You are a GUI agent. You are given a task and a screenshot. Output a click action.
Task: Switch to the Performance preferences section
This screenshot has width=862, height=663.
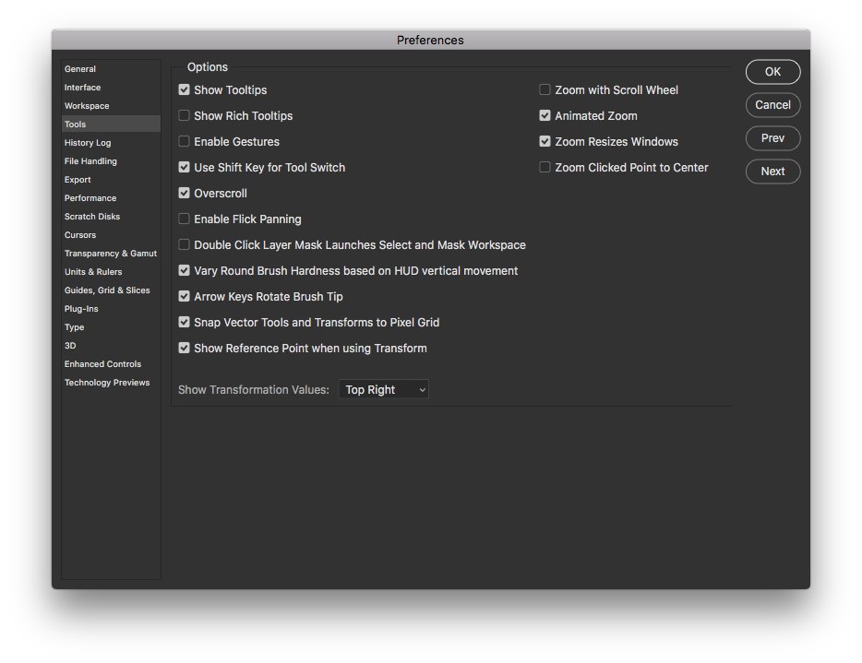90,198
